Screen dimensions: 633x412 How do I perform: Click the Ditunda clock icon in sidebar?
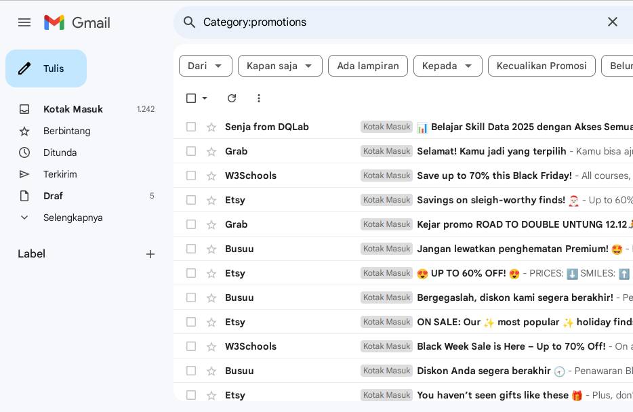pyautogui.click(x=24, y=152)
